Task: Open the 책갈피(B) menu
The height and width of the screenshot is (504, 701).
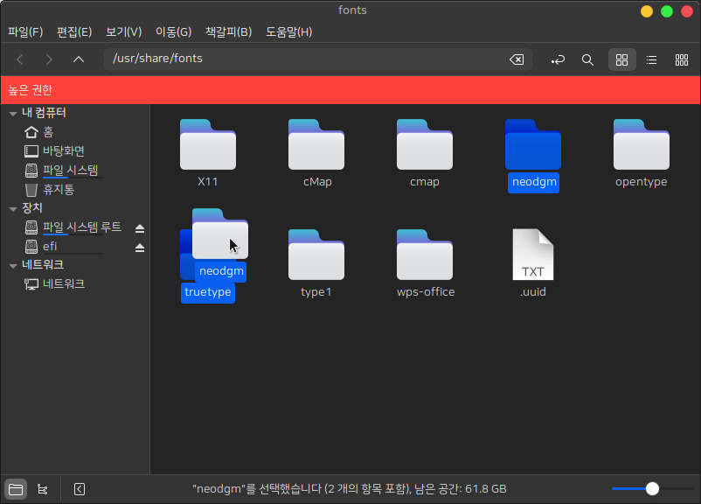Action: click(228, 31)
